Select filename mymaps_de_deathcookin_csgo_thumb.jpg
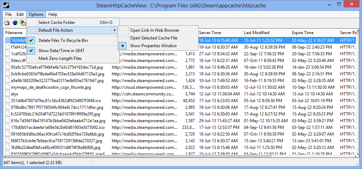Image resolution: width=362 pixels, height=169 pixels. pos(51,87)
